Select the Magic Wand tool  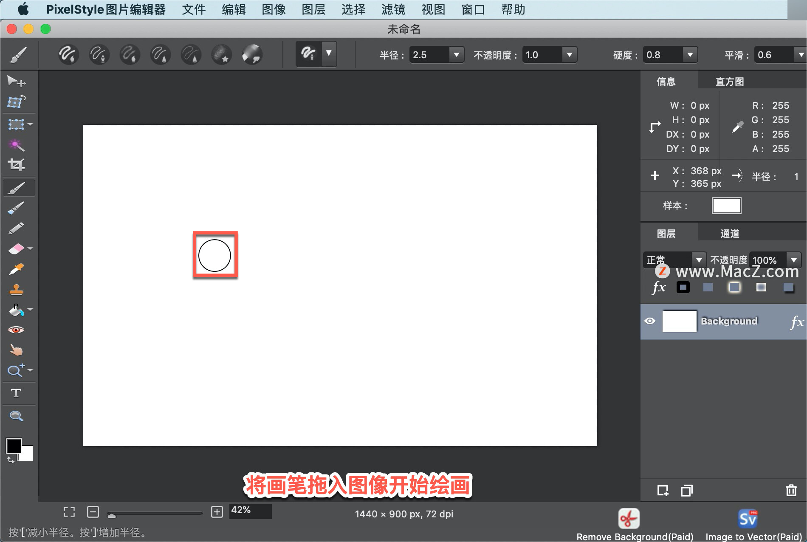[x=16, y=145]
